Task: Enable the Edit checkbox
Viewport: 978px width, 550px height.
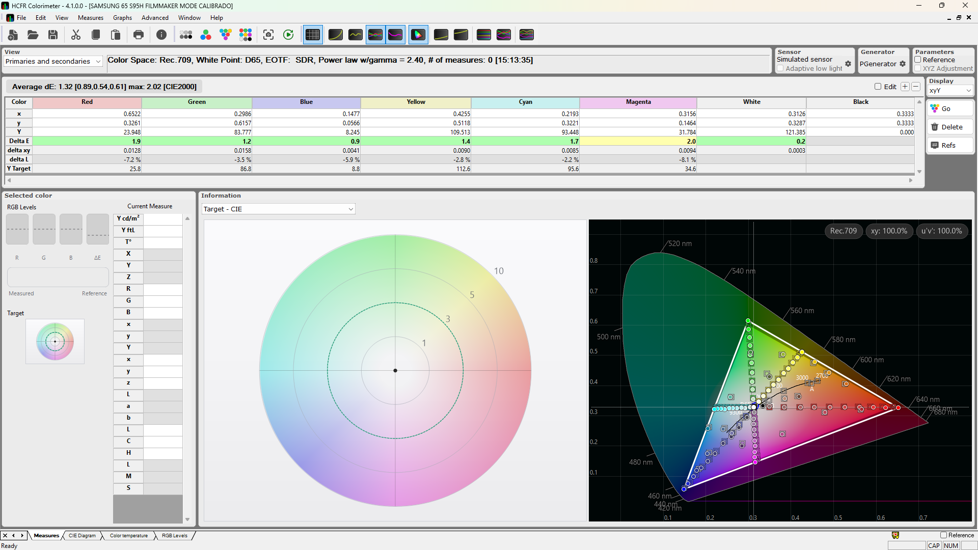Action: (x=878, y=87)
